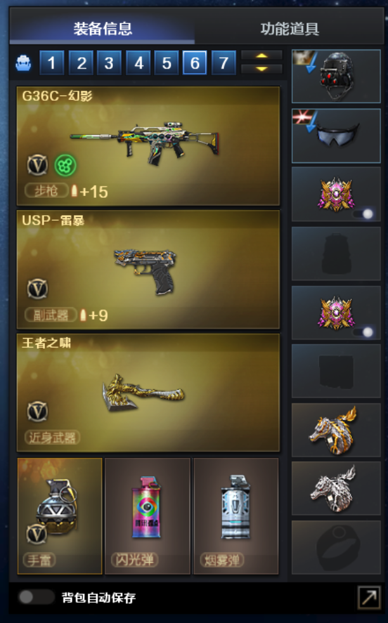Select the 王者之啸 melee weapon card
388x623 pixels.
tap(148, 393)
